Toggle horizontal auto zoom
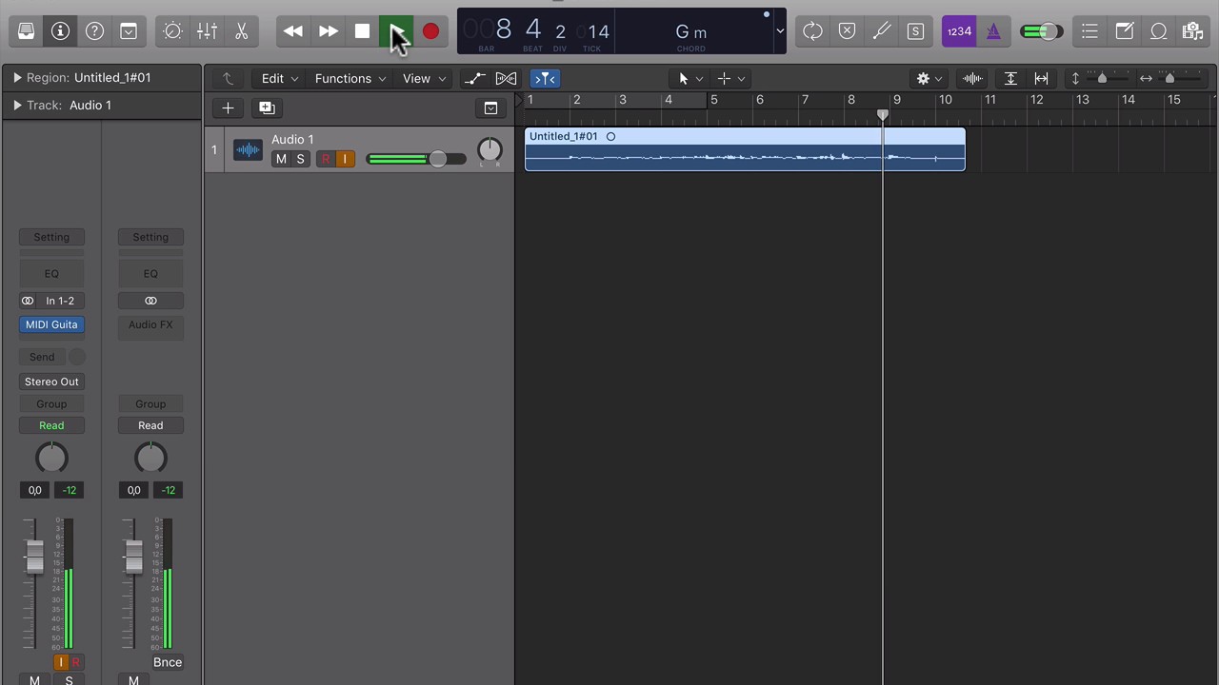1219x685 pixels. (1041, 78)
